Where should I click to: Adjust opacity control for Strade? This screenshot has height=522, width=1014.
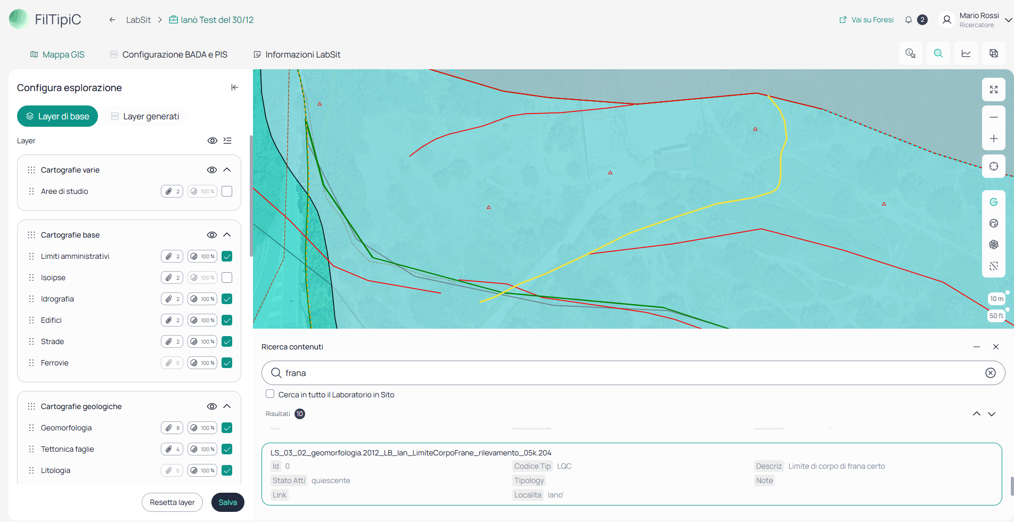click(202, 341)
